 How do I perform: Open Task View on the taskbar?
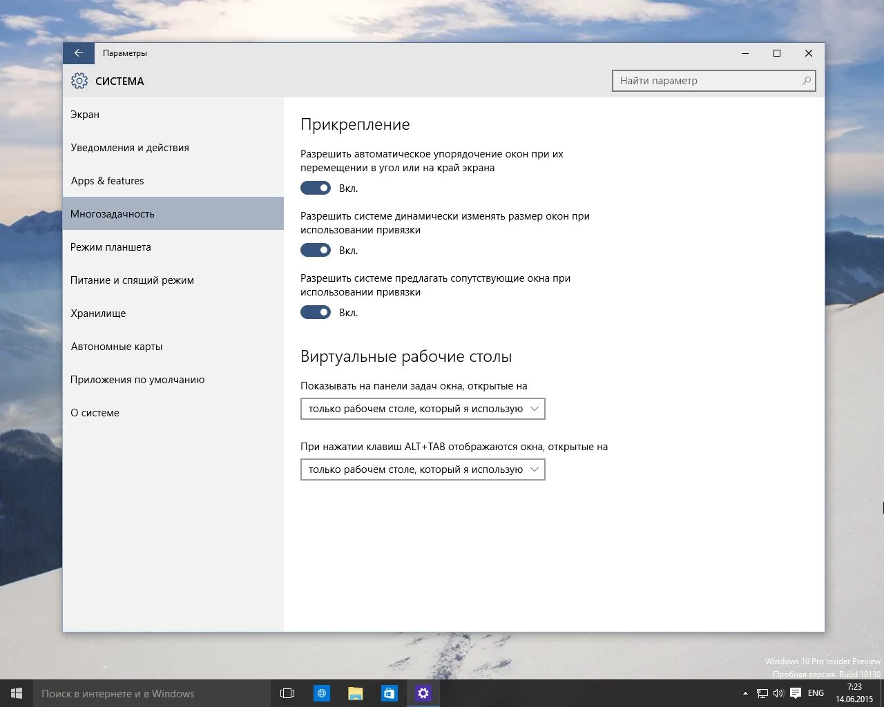(287, 693)
